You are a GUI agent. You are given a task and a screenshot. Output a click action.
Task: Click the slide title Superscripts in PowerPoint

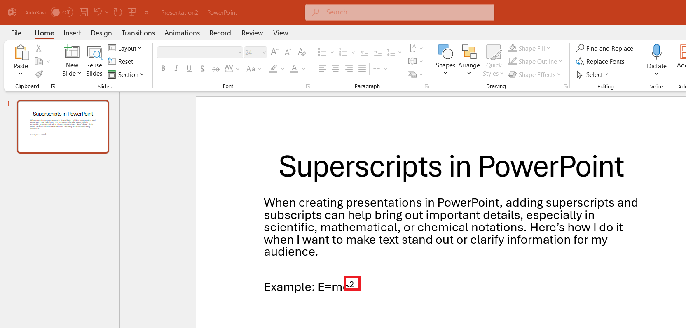451,167
